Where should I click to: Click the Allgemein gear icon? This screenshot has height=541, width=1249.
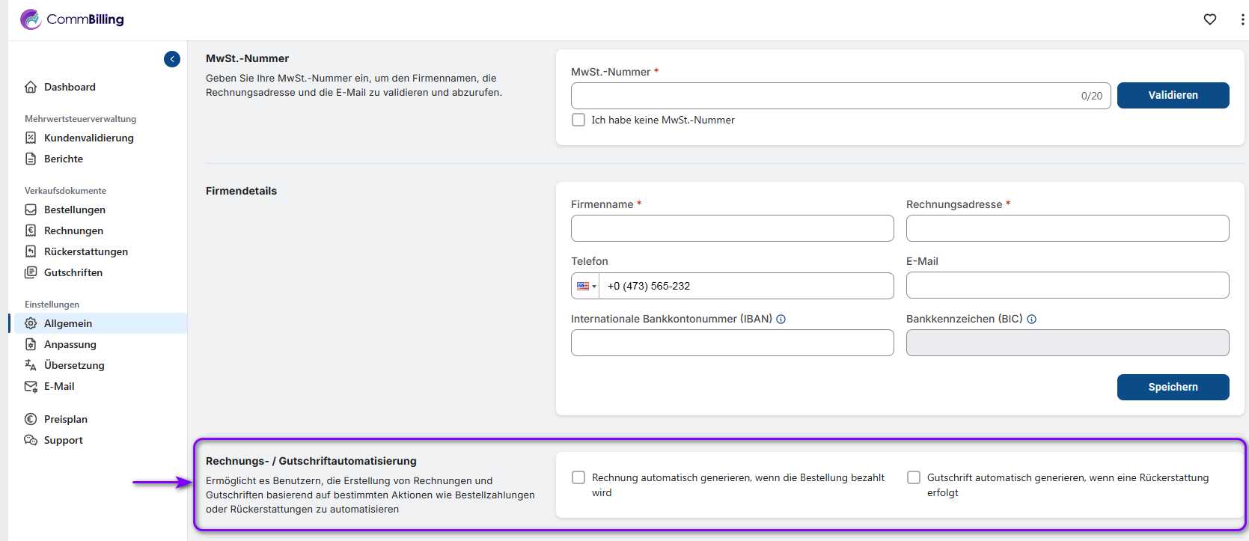tap(31, 323)
